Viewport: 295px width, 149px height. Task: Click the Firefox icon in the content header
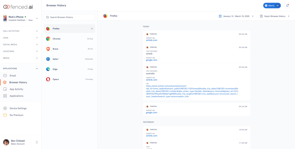[105, 16]
